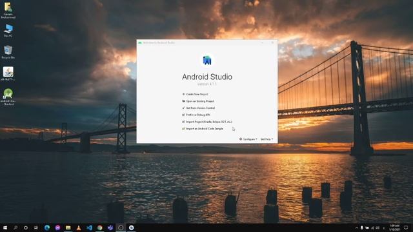The height and width of the screenshot is (232, 413).
Task: Click Create New Project in Android Studio
Action: coord(195,94)
